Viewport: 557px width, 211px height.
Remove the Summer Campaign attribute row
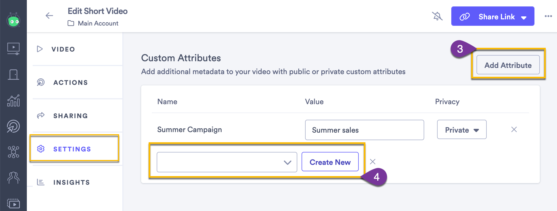coord(514,129)
